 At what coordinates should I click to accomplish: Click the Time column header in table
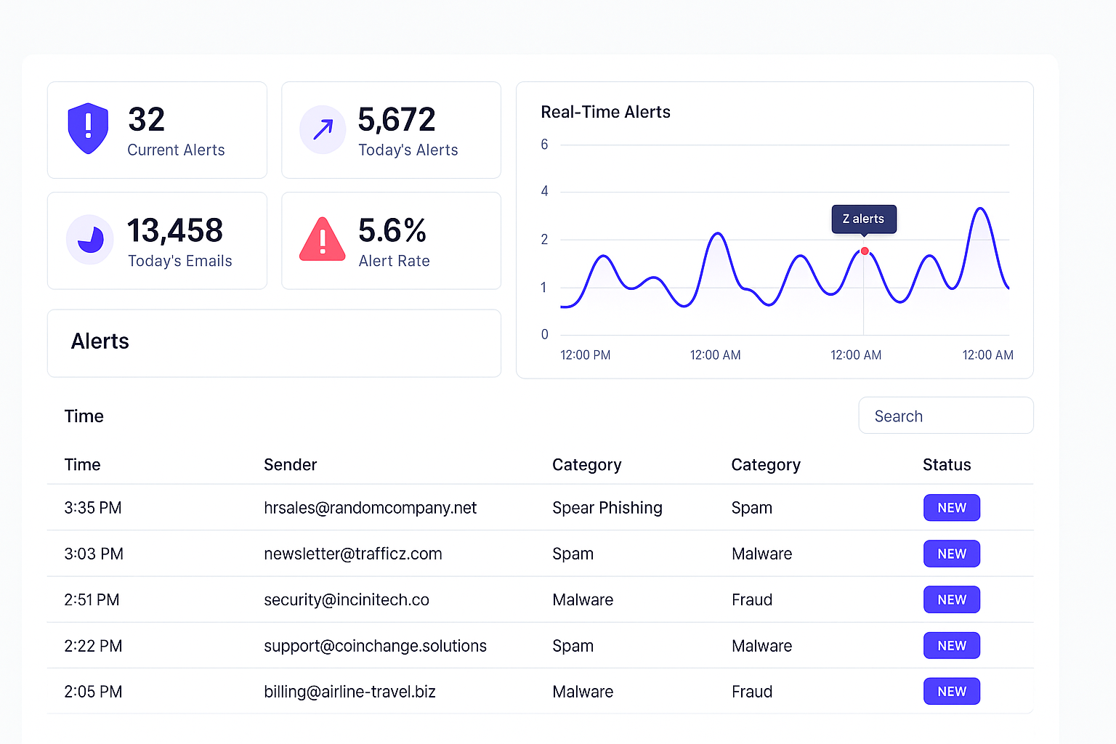click(82, 465)
